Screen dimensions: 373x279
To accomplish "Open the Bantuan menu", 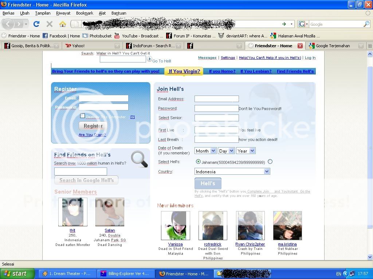I will [119, 13].
